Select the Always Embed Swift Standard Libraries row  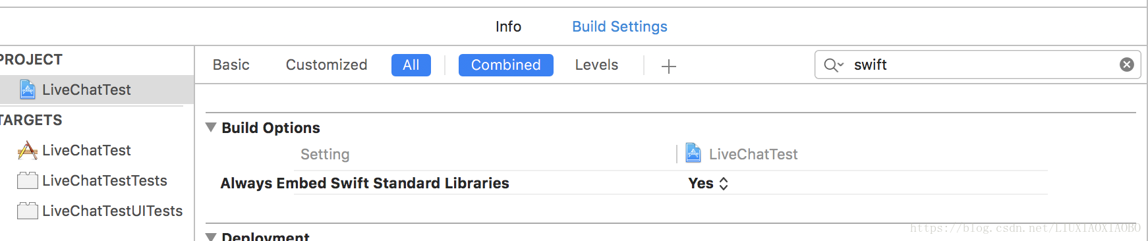coord(626,183)
